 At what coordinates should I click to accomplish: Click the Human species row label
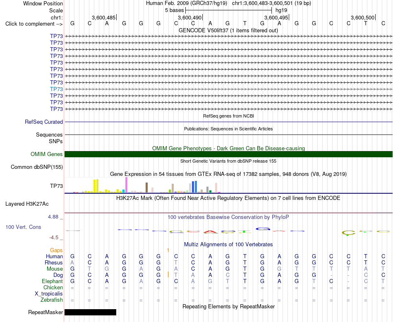pos(54,256)
